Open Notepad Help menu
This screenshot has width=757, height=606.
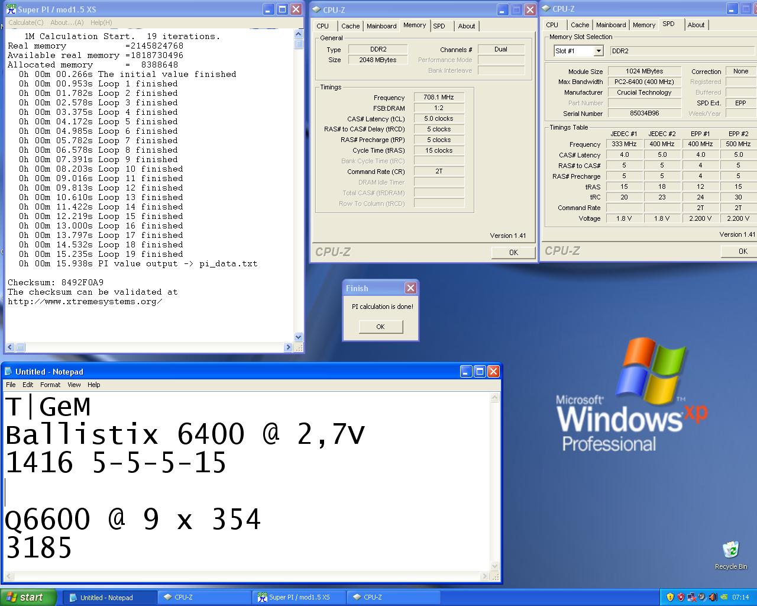pos(94,385)
